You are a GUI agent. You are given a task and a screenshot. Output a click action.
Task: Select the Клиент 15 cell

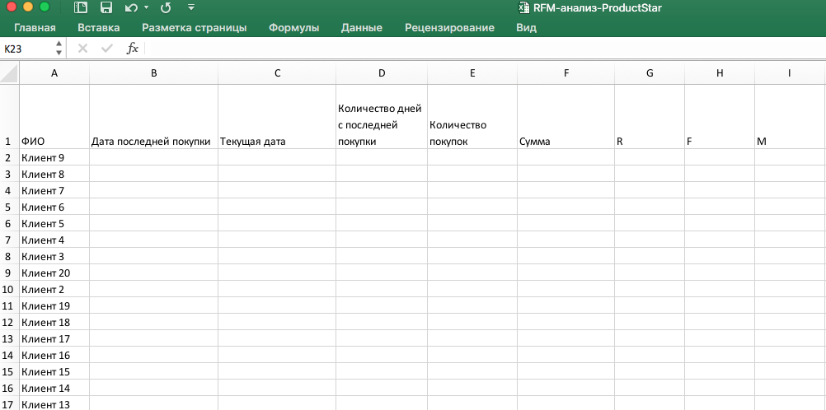pos(54,371)
